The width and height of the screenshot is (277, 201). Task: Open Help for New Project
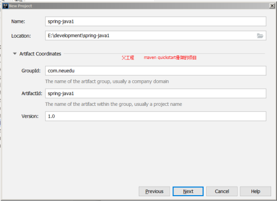point(256,191)
